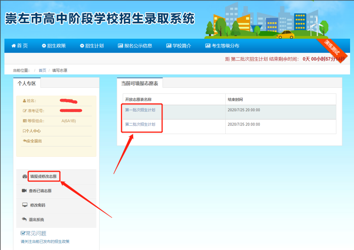Click the camera icon beside 查看已填志愿
Image resolution: width=354 pixels, height=250 pixels.
(25, 191)
